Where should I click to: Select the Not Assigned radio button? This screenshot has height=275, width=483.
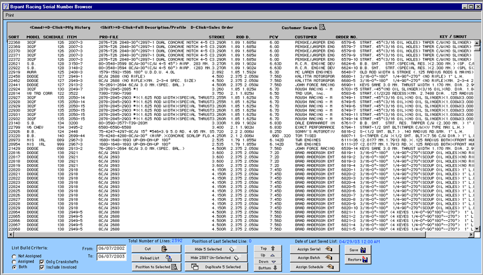pos(15,255)
